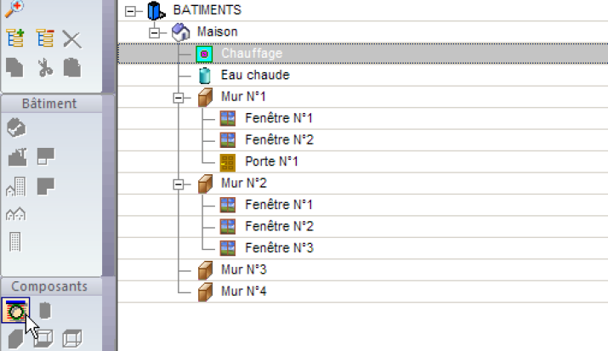
Task: Click the copy page icon
Action: click(x=15, y=68)
